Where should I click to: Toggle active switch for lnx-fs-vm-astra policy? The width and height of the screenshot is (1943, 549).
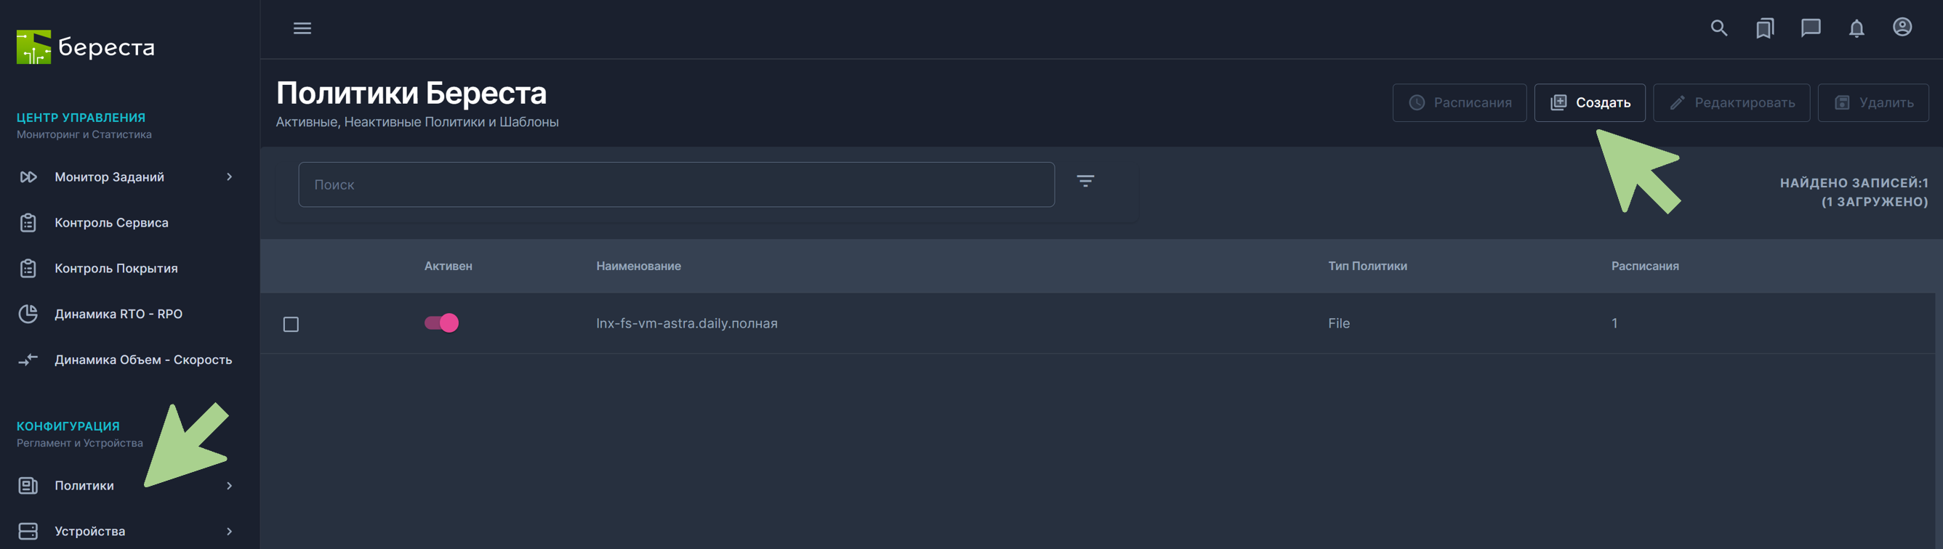tap(441, 323)
